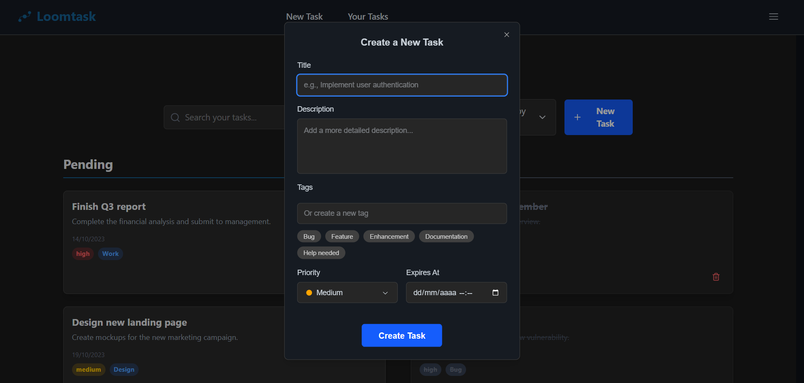The image size is (804, 383).
Task: Go to the New Task nav item
Action: tap(304, 17)
